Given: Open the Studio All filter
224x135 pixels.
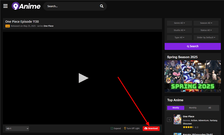Looking at the screenshot, I should 179,30.
